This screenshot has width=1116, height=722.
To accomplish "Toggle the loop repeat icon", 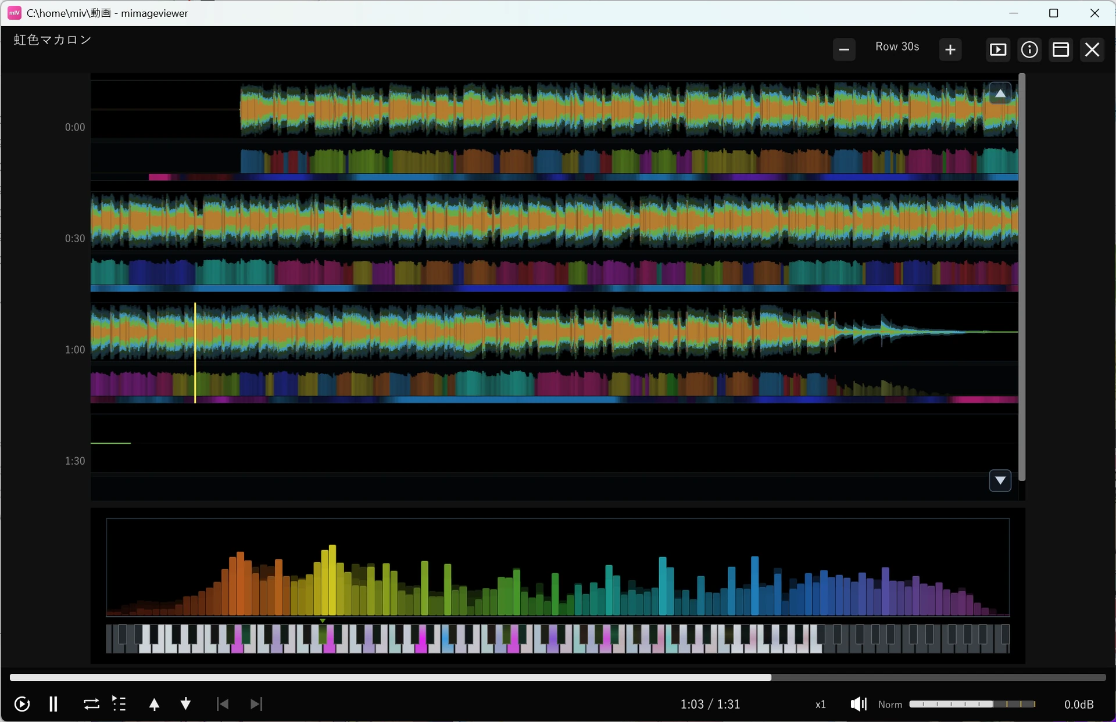I will 91,704.
